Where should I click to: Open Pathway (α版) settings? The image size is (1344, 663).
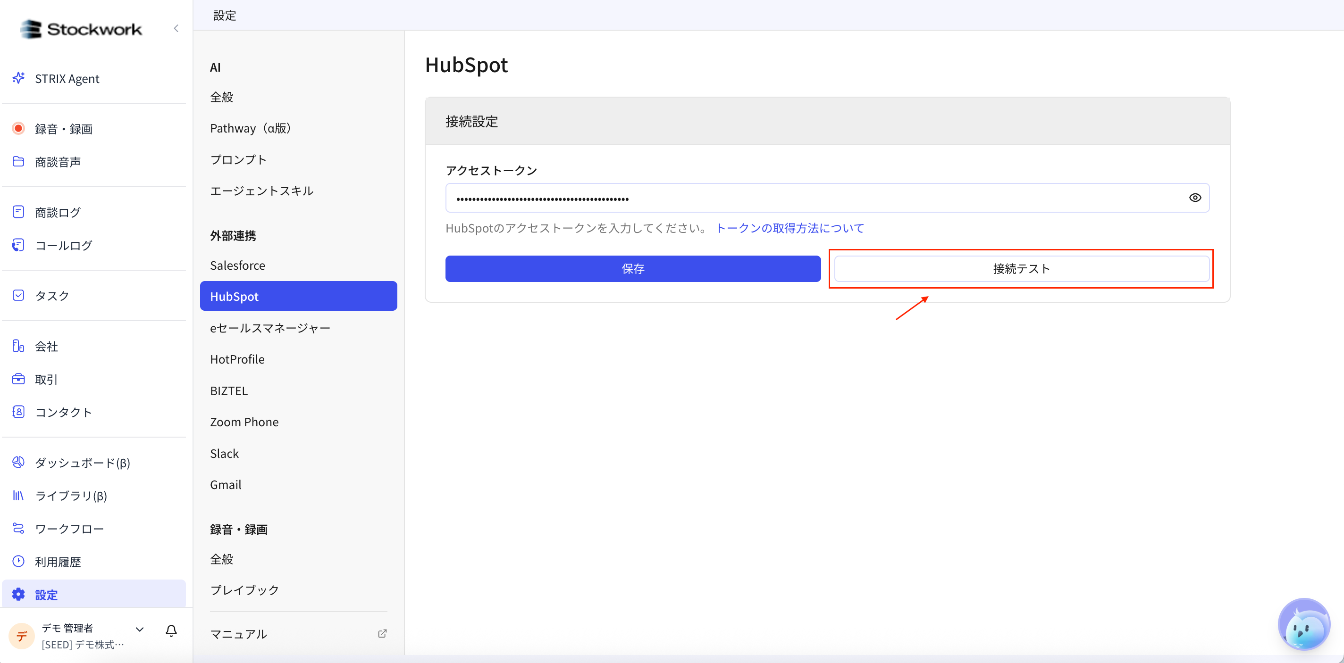tap(298, 128)
